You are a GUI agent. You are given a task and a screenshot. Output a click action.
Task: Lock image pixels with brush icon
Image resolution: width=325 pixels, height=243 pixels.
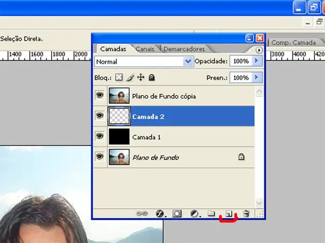click(130, 78)
